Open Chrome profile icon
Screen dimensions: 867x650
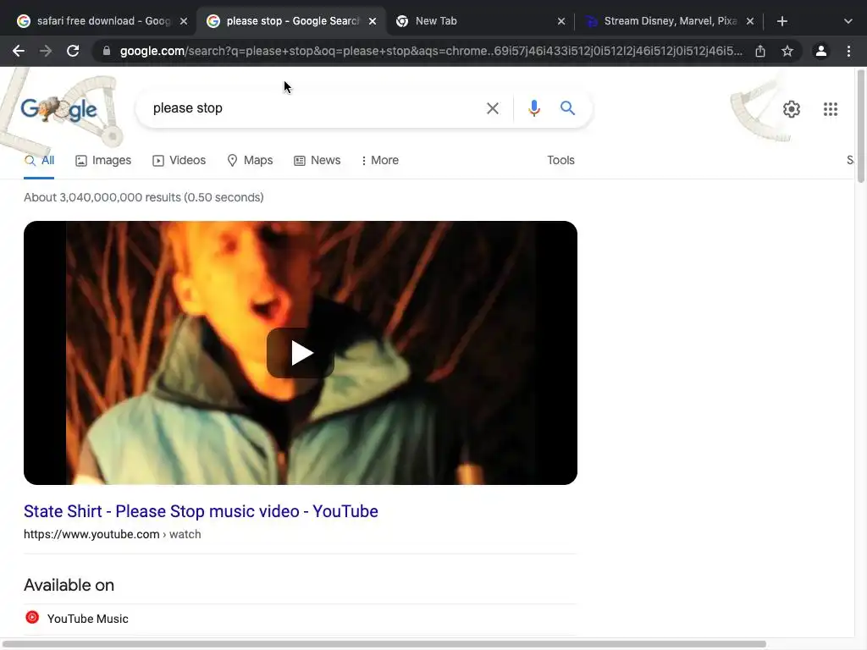[821, 51]
